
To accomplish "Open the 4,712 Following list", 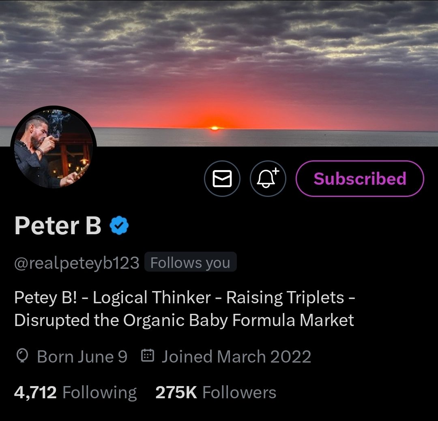I will [x=75, y=393].
